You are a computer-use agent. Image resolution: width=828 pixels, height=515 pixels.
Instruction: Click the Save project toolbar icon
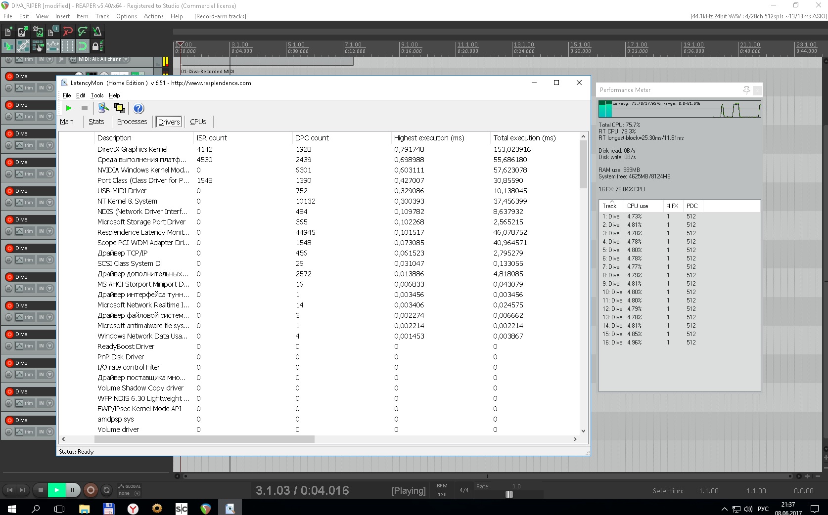(38, 32)
